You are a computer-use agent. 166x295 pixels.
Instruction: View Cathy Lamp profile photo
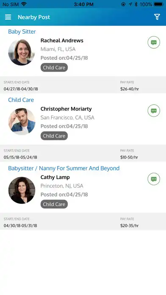pyautogui.click(x=22, y=190)
